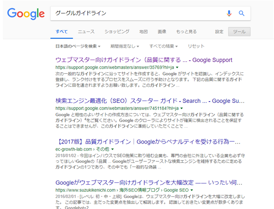
Task: Open 【2017版】品質ガイドライン result
Action: click(x=148, y=142)
